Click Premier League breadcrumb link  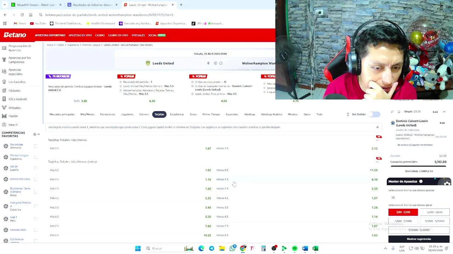[x=91, y=45]
